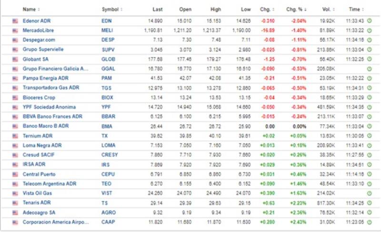Click the US flag icon next to Tenaris ADR
Screen dimensions: 381x232
(15, 203)
